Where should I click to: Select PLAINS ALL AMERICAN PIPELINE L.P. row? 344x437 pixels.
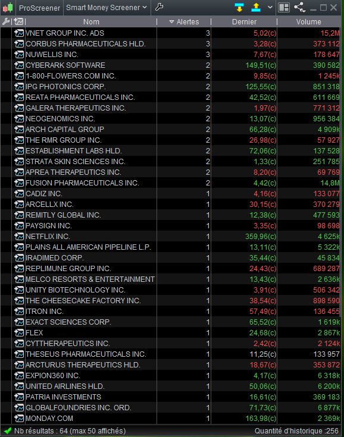point(88,247)
